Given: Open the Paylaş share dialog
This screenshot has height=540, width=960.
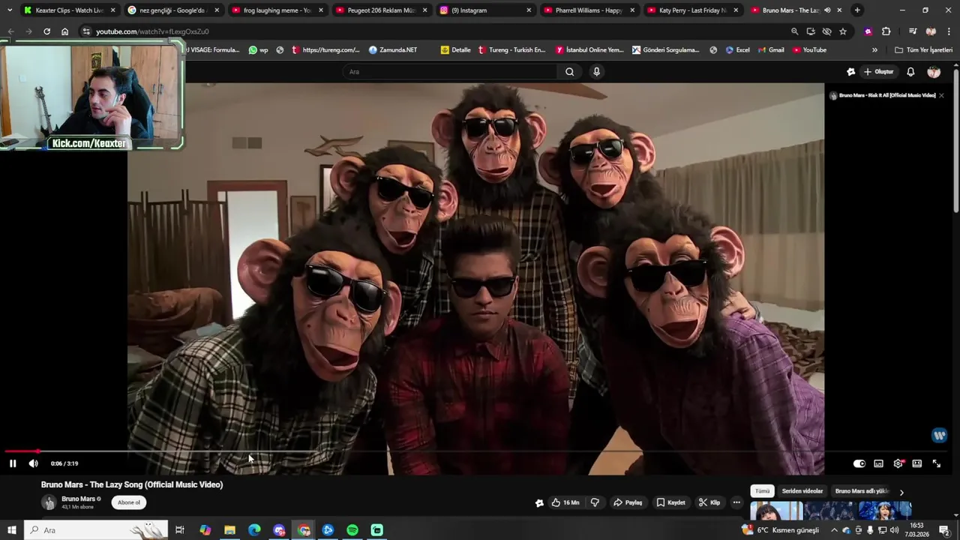Looking at the screenshot, I should coord(628,502).
